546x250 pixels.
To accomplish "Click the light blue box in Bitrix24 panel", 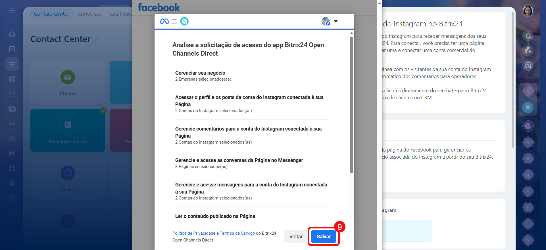I will coord(407,230).
